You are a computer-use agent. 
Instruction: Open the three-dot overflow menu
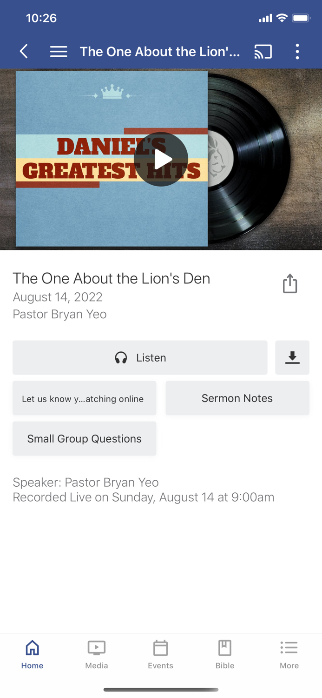coord(297,52)
